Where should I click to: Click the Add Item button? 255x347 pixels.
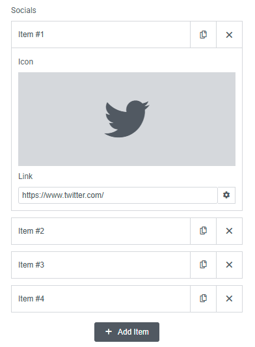(x=127, y=332)
